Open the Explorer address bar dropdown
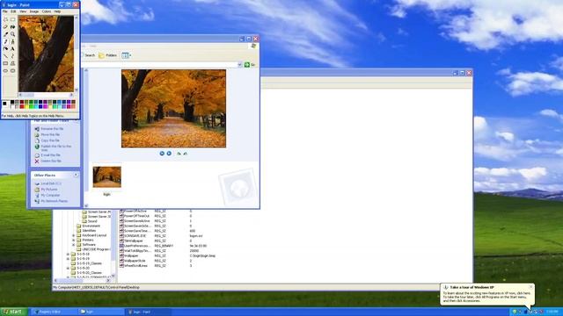 [239, 64]
